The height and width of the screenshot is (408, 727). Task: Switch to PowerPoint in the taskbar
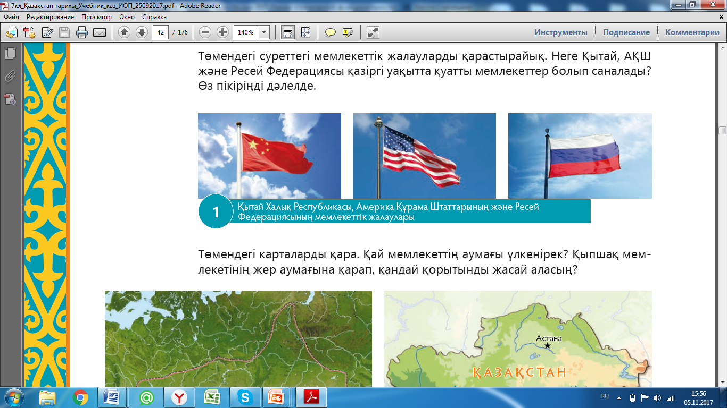(277, 397)
